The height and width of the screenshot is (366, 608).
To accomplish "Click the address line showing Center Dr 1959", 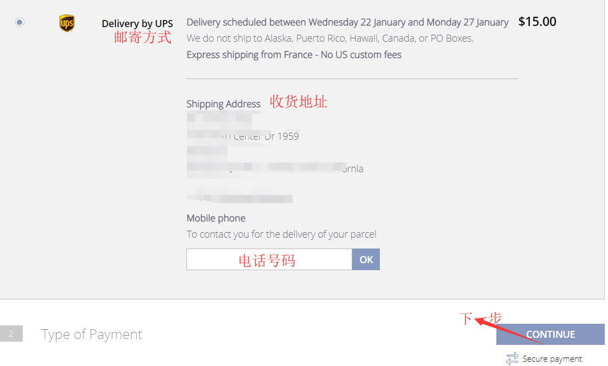I will (x=266, y=136).
